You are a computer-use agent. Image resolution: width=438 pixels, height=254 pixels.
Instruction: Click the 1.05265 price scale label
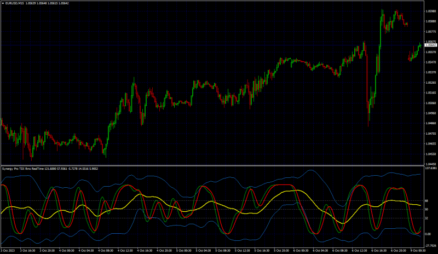(430, 83)
